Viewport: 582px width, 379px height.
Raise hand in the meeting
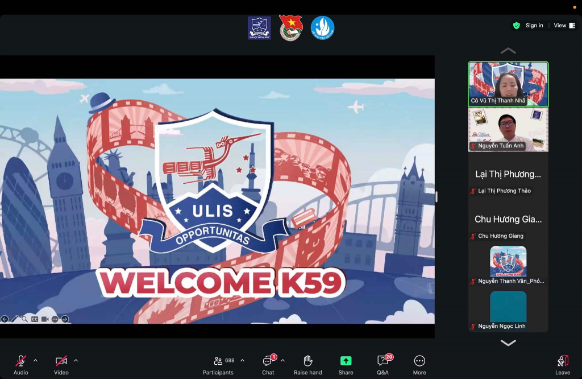(308, 365)
